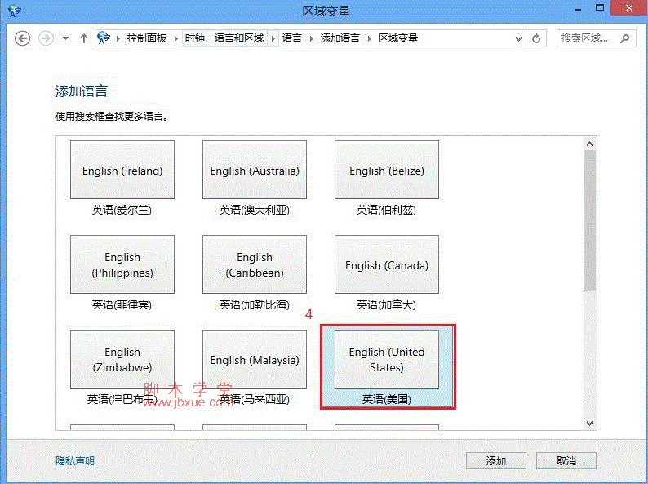Viewport: 648px width, 484px height.
Task: Expand the address bar history dropdown
Action: [519, 38]
